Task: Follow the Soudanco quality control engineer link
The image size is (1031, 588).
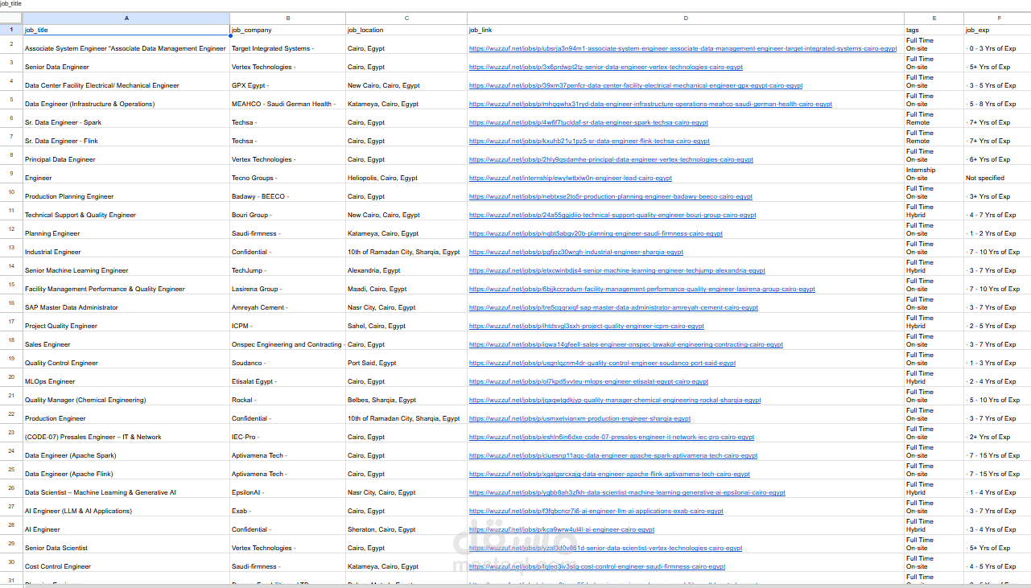Action: coord(602,364)
